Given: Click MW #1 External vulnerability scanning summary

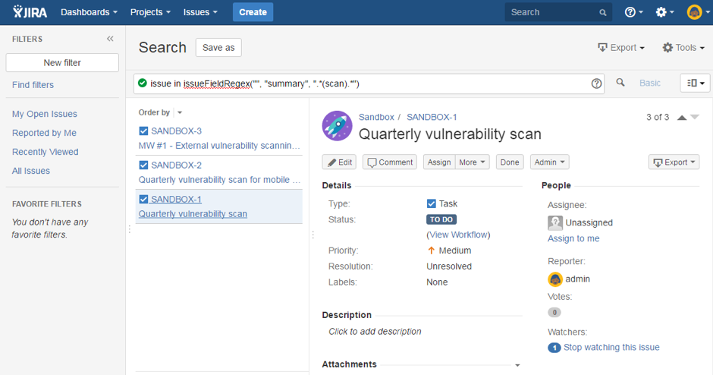Looking at the screenshot, I should pos(219,146).
